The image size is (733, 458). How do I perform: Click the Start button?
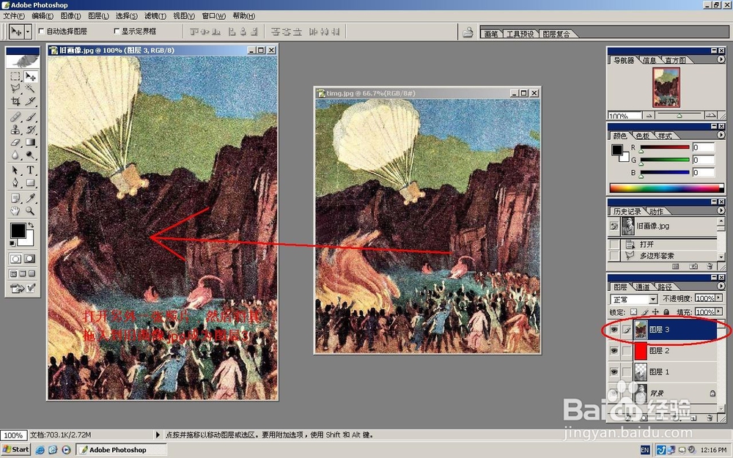pos(16,450)
